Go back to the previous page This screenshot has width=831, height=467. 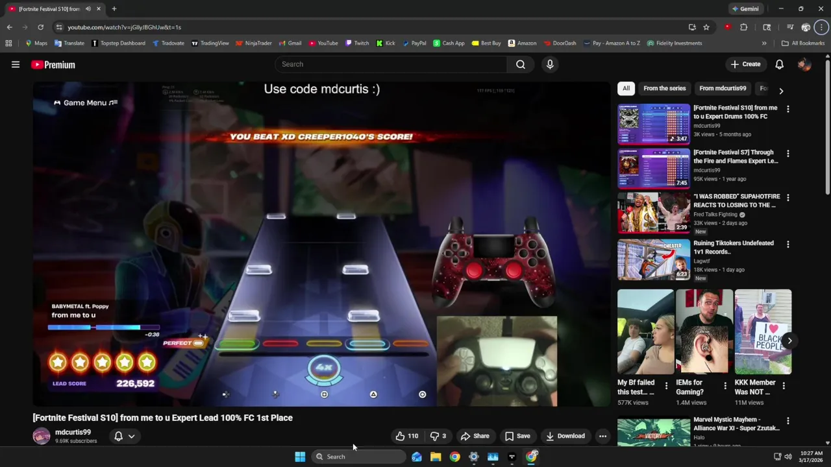tap(9, 27)
